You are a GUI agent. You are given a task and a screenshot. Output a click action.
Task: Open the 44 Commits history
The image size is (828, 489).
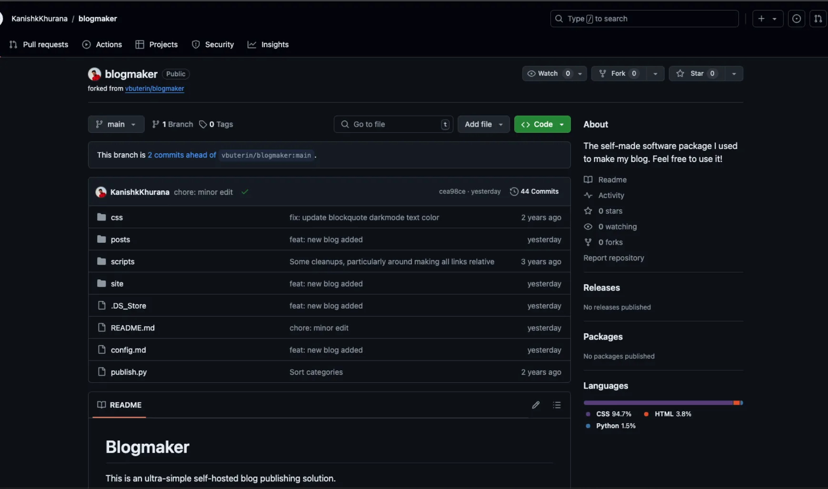coord(534,191)
